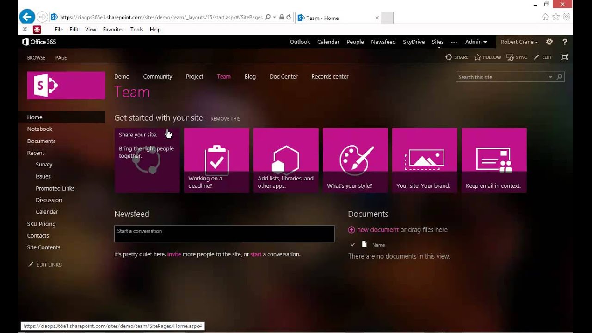Open Add lists, libraries, and other apps tile

(x=286, y=160)
